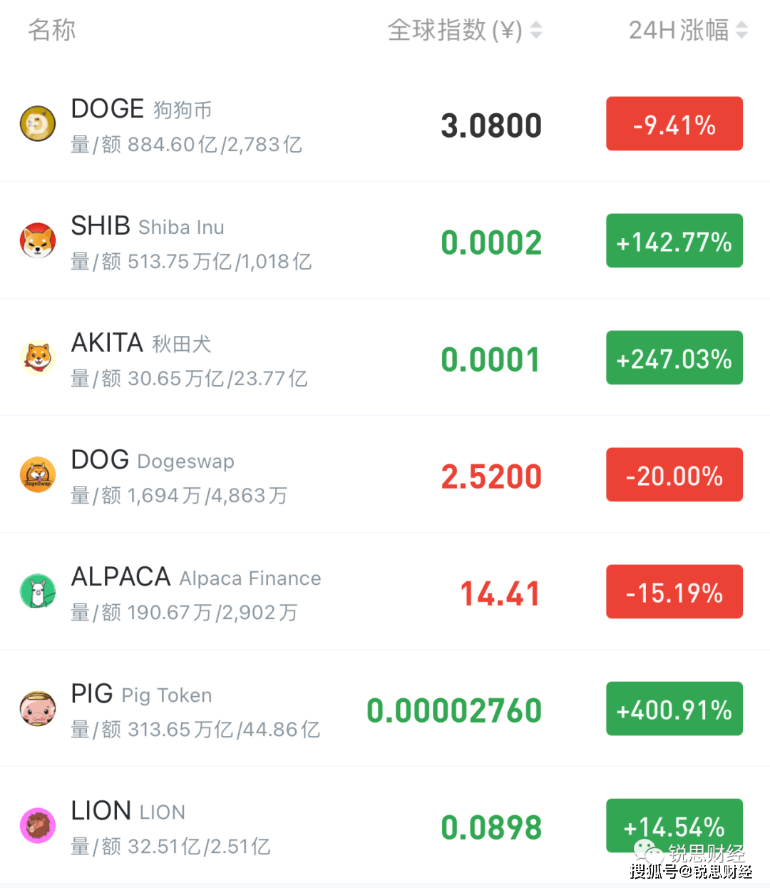Tap the AKITA coin icon

pyautogui.click(x=38, y=357)
